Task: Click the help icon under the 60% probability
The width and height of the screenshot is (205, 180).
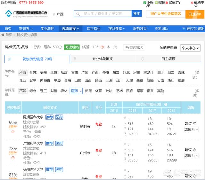Action: pyautogui.click(x=13, y=131)
